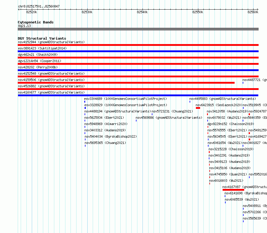The image size is (267, 233).
Task: Select the nsv3412058 Audano2019 label
Action: (228, 111)
